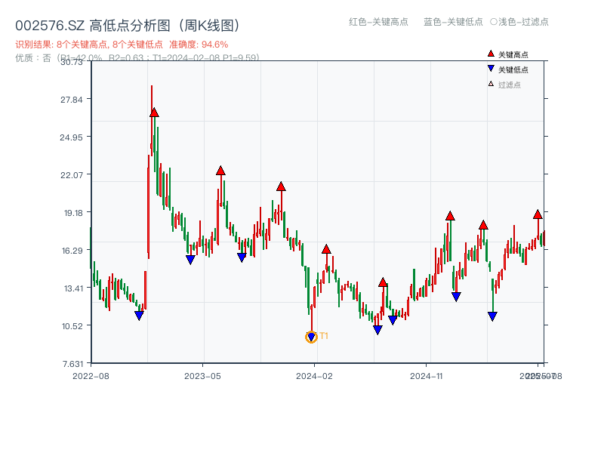Image resolution: width=604 pixels, height=453 pixels.
Task: Toggle the 过滤点 legend entry visibility
Action: tap(507, 83)
